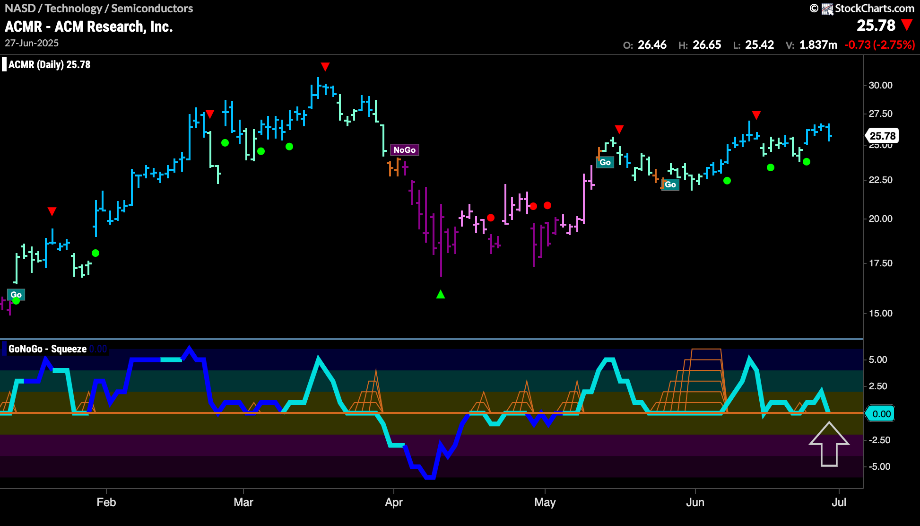Click the Go label in mid-May

point(605,162)
